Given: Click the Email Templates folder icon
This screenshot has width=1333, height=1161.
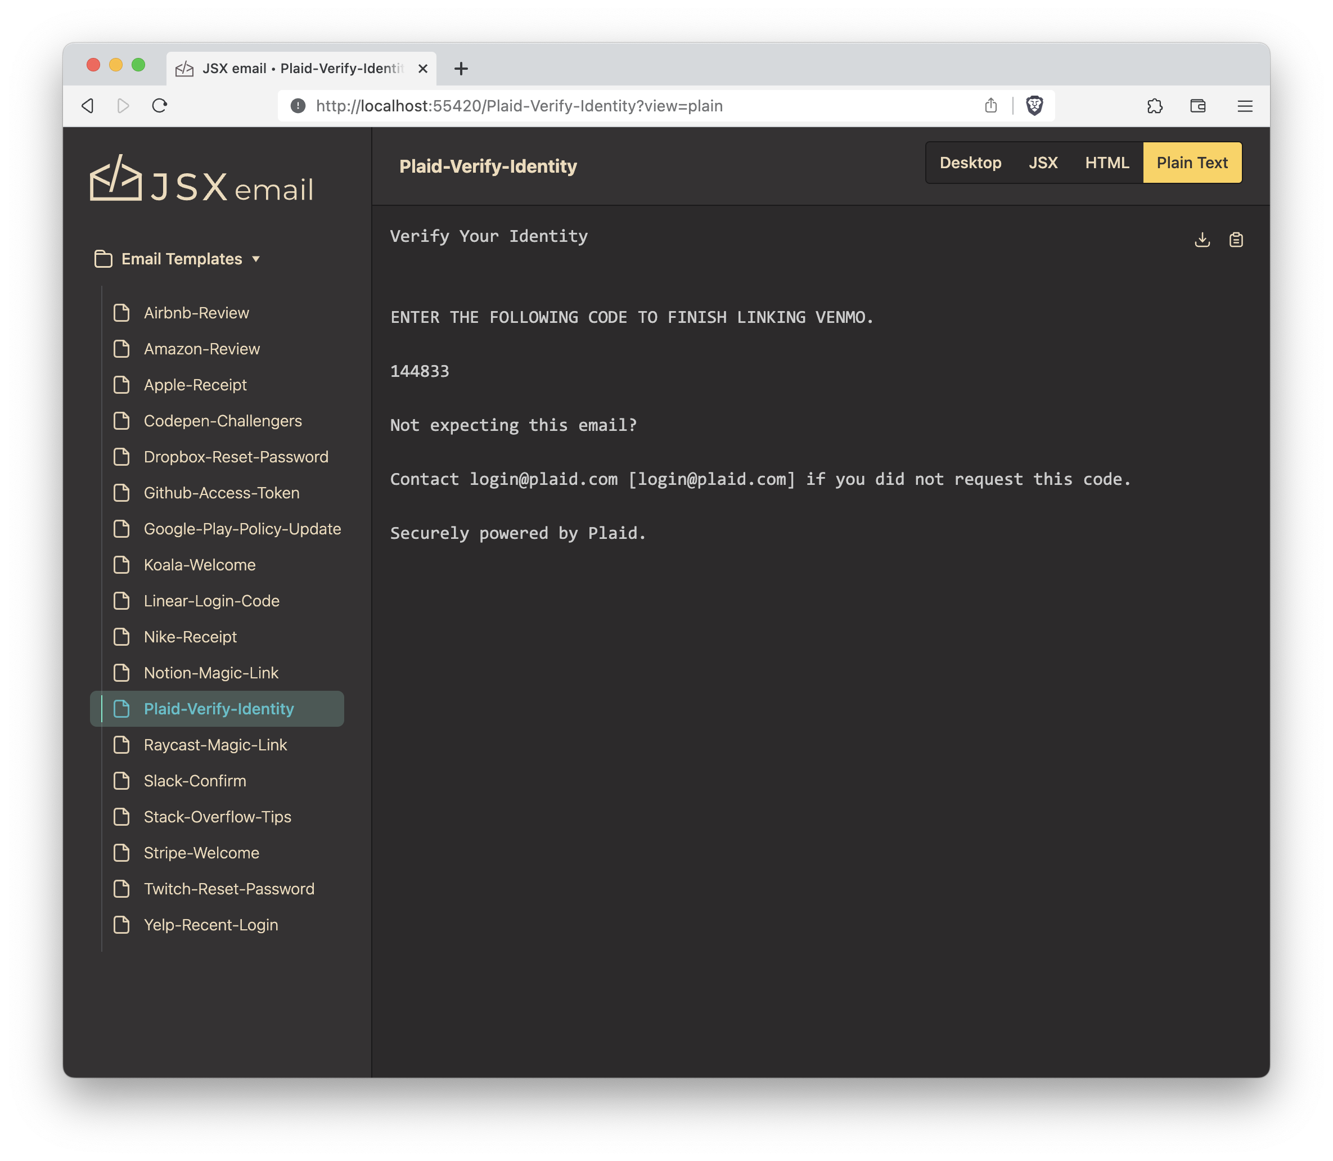Looking at the screenshot, I should (103, 259).
